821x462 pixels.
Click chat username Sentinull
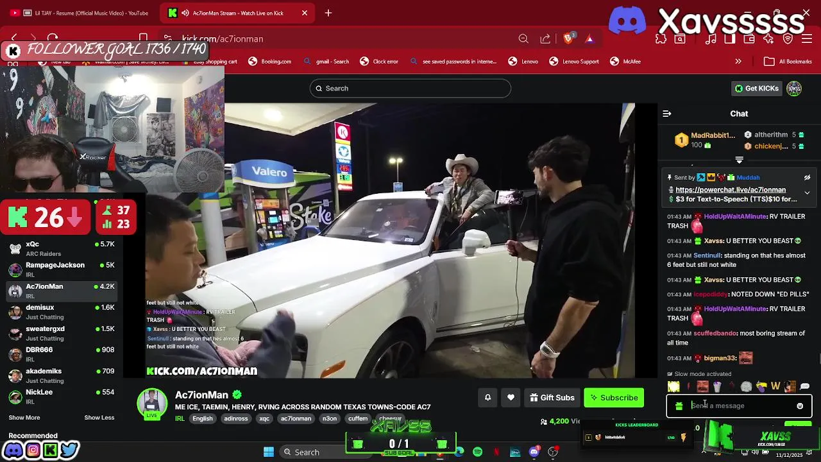(x=707, y=256)
